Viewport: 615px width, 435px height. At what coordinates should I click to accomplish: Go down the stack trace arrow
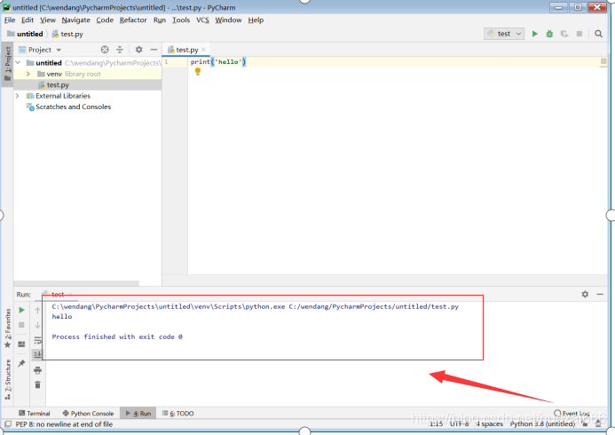coord(37,325)
